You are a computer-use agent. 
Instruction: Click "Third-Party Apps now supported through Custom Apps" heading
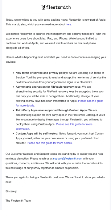[x=51, y=110]
